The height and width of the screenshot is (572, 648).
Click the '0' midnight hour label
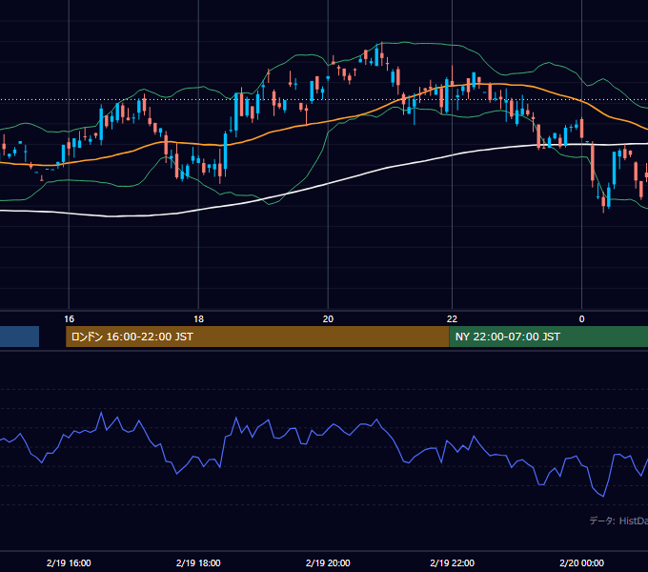581,319
